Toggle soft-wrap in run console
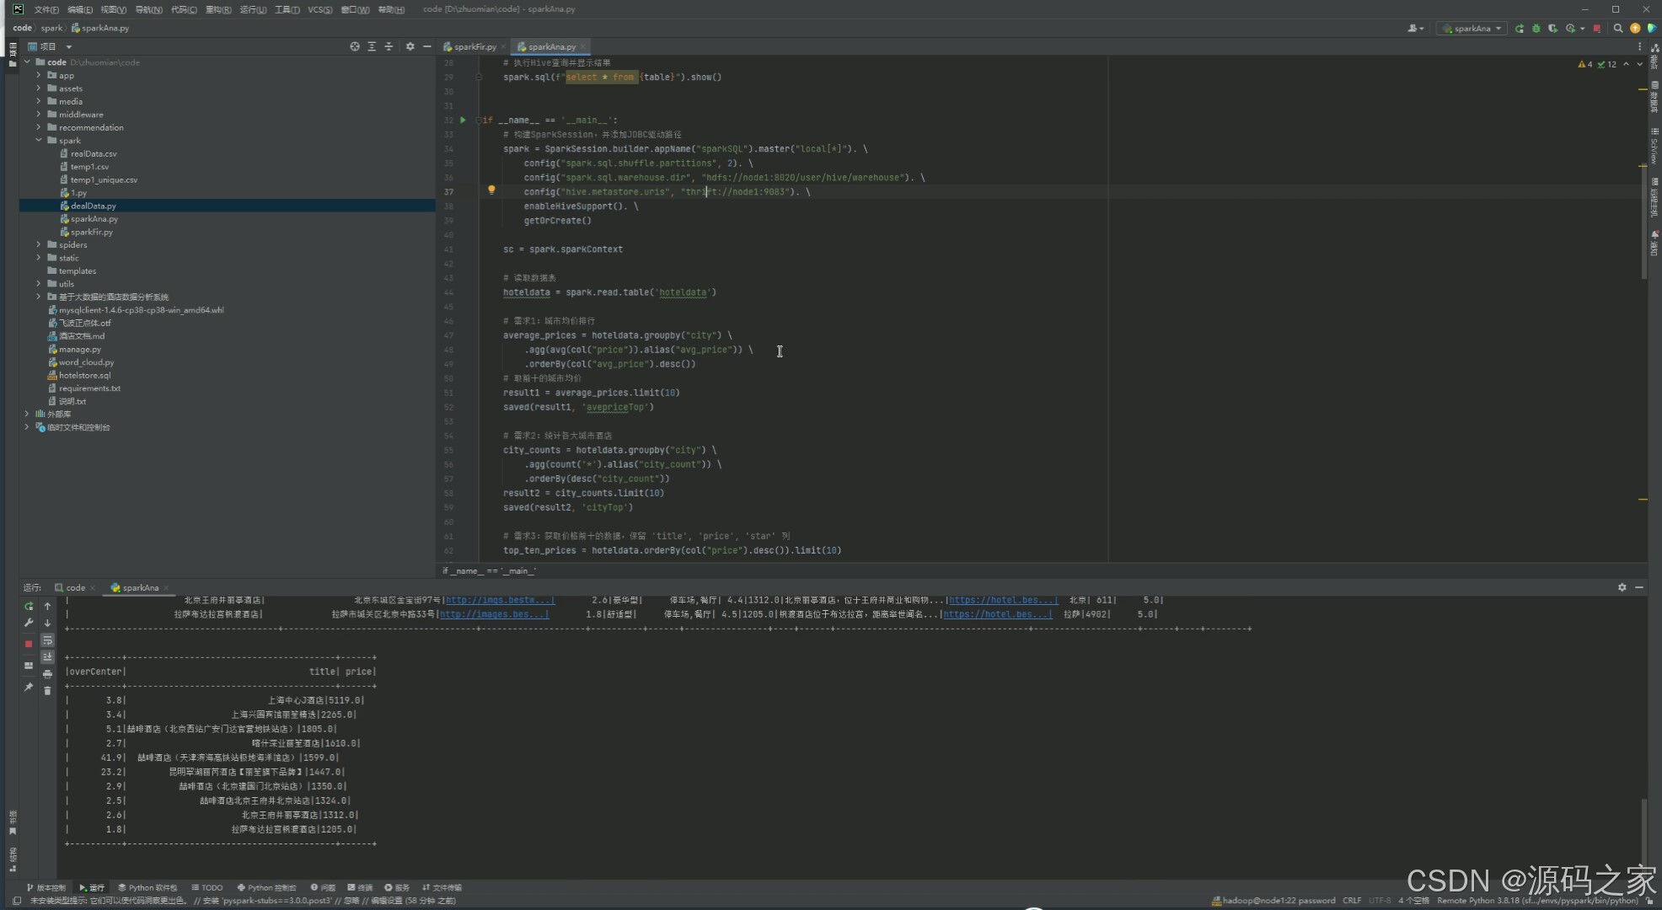 47,640
